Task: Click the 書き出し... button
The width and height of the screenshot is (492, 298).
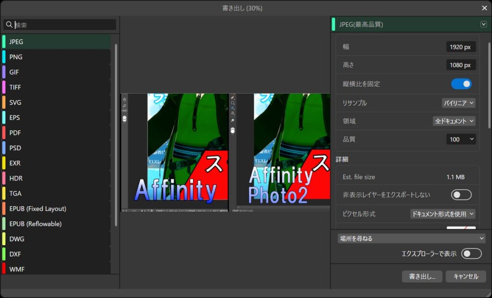Action: coord(422,276)
